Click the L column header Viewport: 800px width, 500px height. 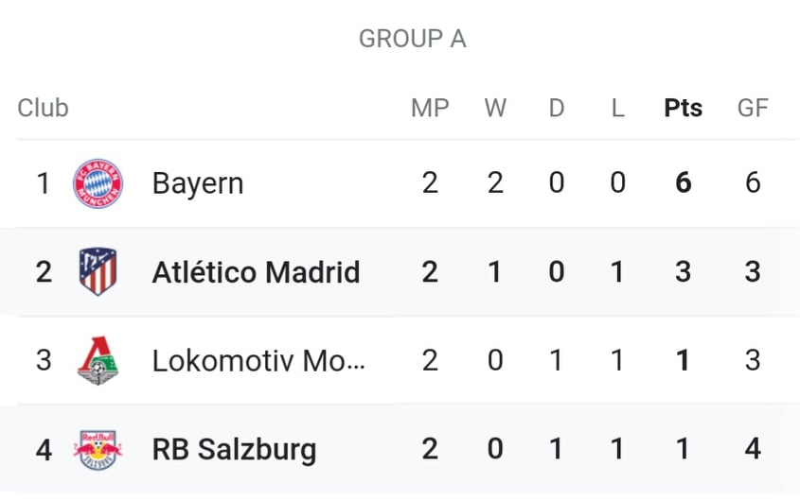618,108
